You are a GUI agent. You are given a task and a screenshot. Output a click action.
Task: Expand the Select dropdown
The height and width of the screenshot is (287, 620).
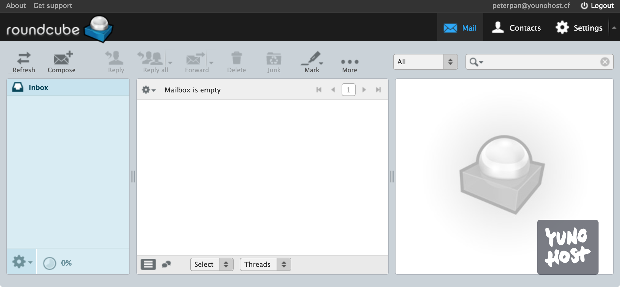pos(212,264)
